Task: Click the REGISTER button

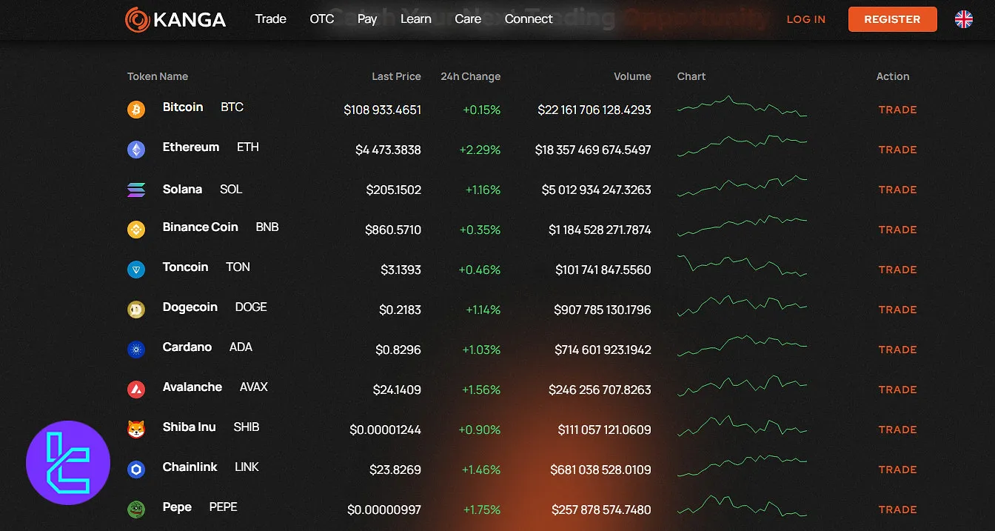Action: (892, 19)
